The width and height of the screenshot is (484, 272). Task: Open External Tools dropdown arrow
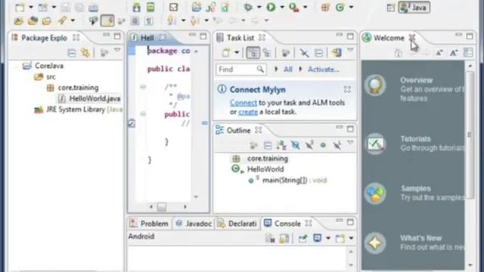(306, 7)
